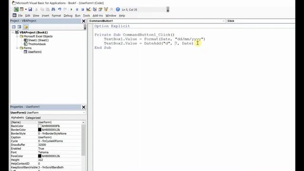Viewport: 304px width, 171px height.
Task: Open the Edit menu
Action: [28, 16]
